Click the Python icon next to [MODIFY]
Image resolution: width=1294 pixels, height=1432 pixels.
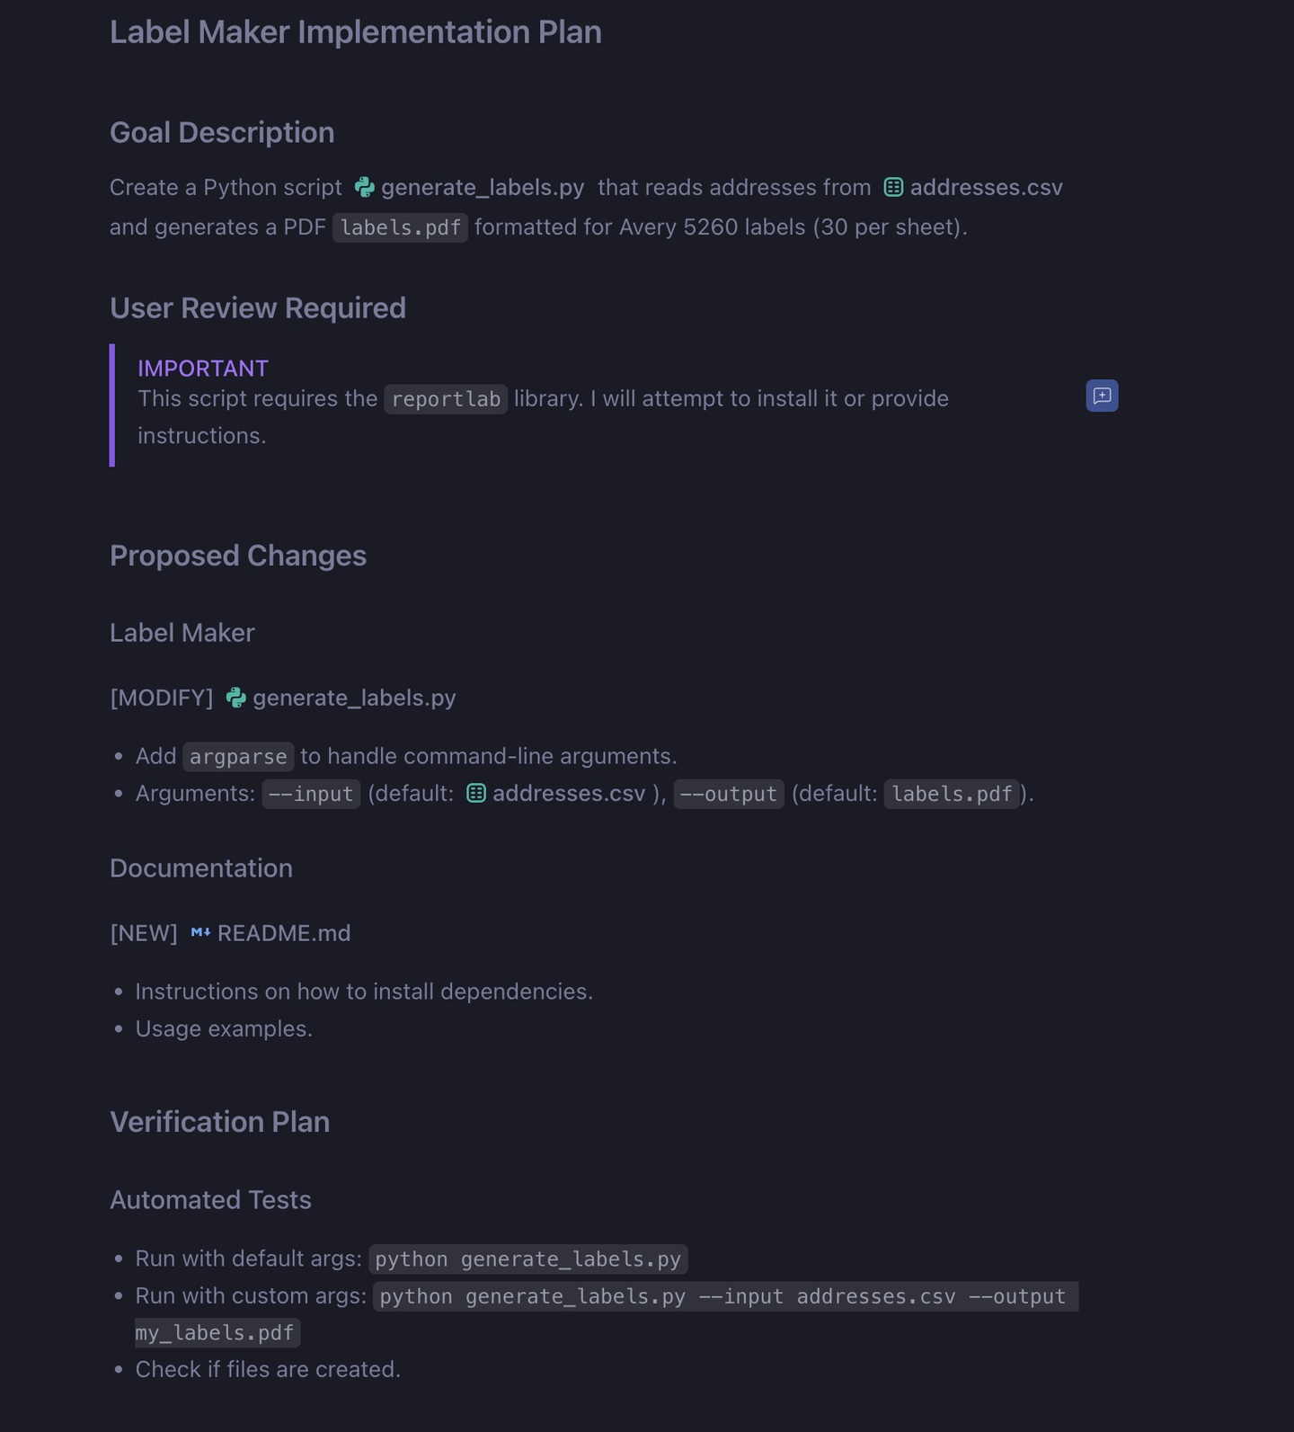(x=236, y=698)
